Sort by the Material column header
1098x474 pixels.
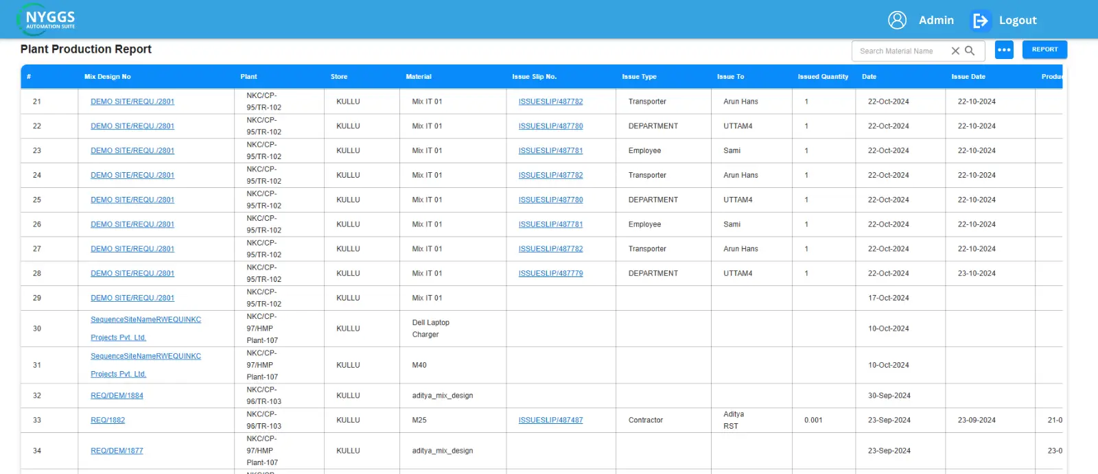point(419,77)
